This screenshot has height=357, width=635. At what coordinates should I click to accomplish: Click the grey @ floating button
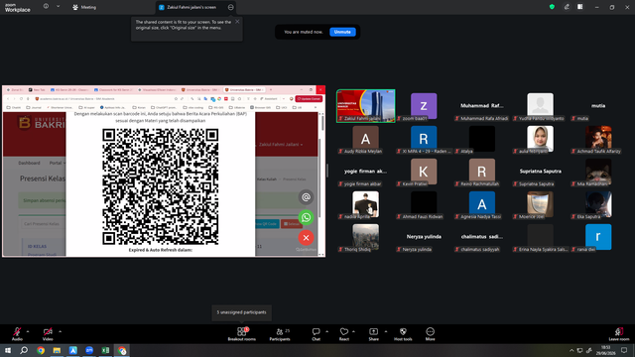(x=307, y=197)
